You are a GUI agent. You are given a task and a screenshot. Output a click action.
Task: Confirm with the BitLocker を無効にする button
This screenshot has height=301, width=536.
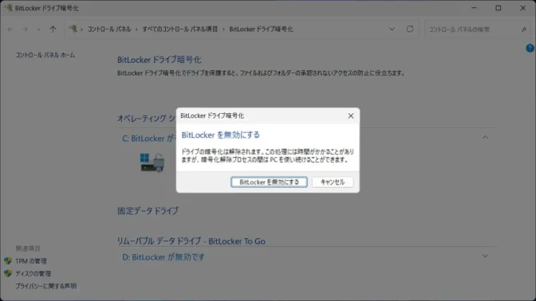(x=269, y=182)
